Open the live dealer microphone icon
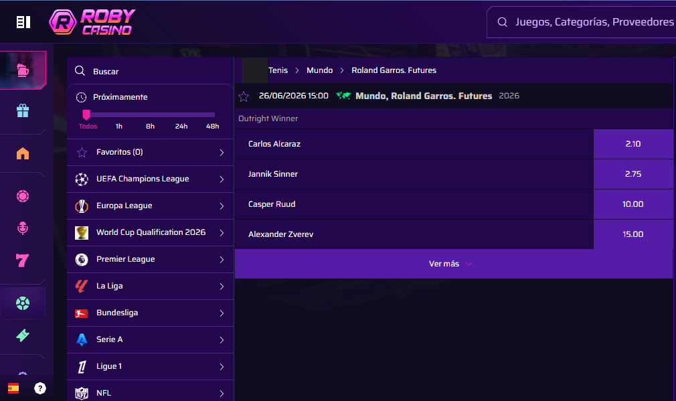The height and width of the screenshot is (401, 676). click(x=23, y=228)
